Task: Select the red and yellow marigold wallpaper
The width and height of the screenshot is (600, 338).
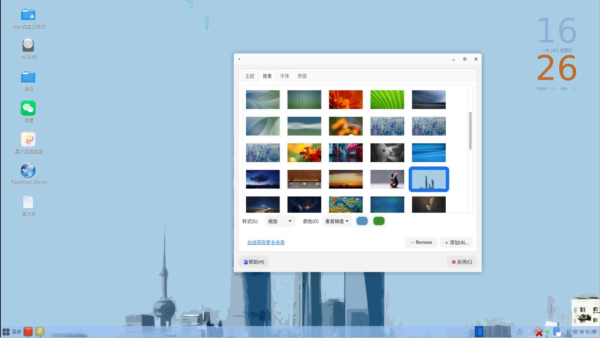Action: tap(304, 153)
